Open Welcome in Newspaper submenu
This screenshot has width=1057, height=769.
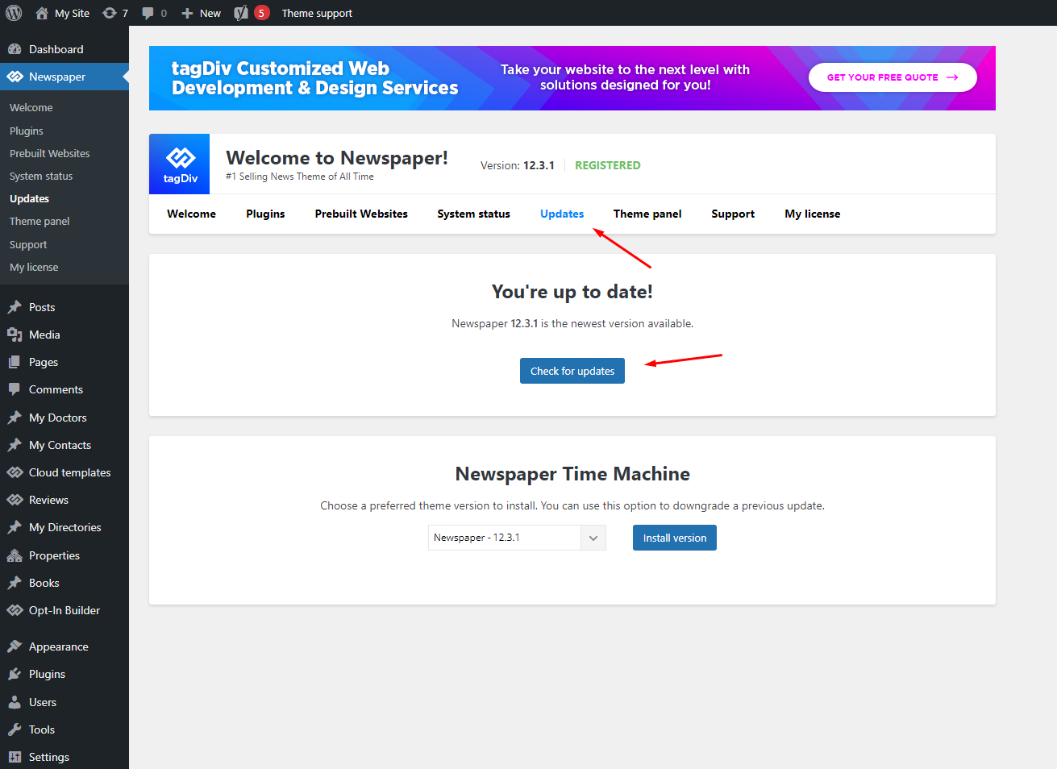pyautogui.click(x=31, y=107)
